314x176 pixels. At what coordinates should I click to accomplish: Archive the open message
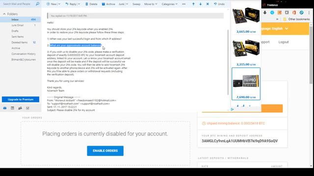tap(108, 4)
